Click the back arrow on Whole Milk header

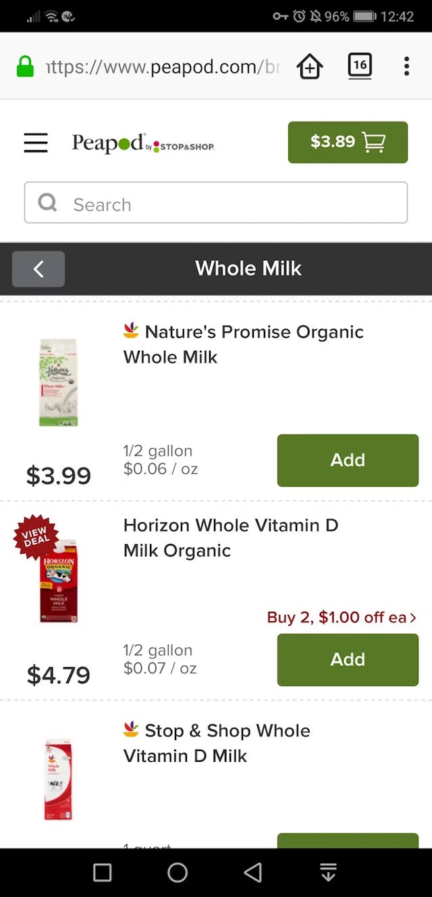point(38,268)
